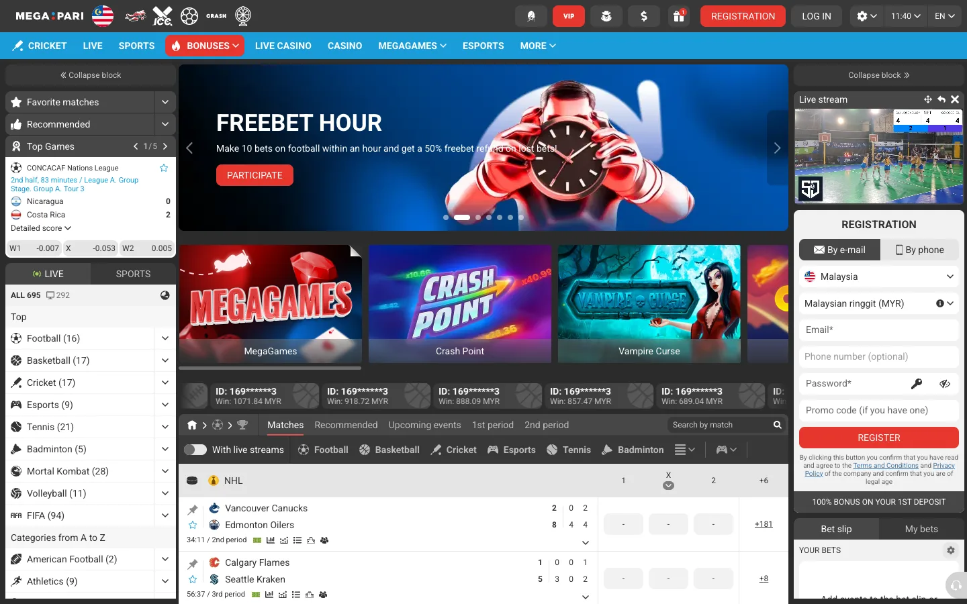The image size is (967, 604).
Task: Switch to the My bets tab
Action: pos(921,529)
